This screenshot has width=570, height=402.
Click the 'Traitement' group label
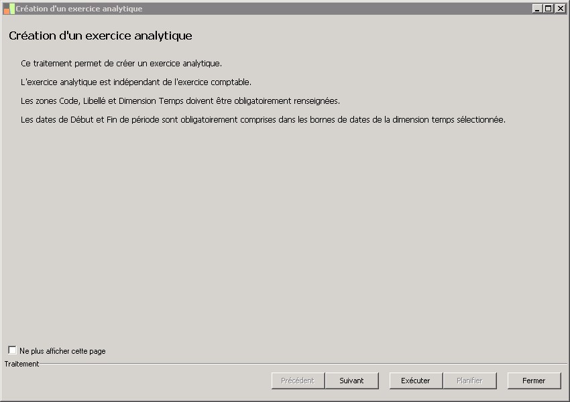(21, 364)
